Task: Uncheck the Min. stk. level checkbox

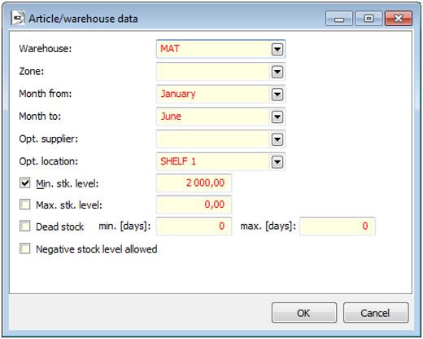Action: (25, 183)
